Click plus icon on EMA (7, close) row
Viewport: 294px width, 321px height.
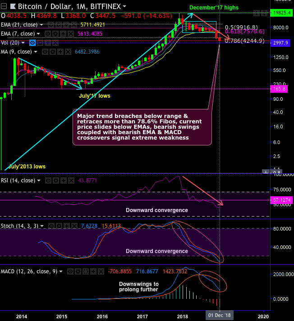click(63, 34)
